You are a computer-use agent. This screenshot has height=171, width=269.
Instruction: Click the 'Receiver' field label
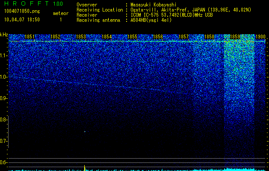click(87, 15)
